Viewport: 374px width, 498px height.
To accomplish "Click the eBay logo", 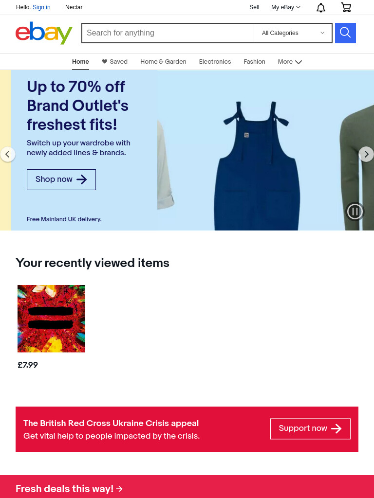I will click(44, 33).
